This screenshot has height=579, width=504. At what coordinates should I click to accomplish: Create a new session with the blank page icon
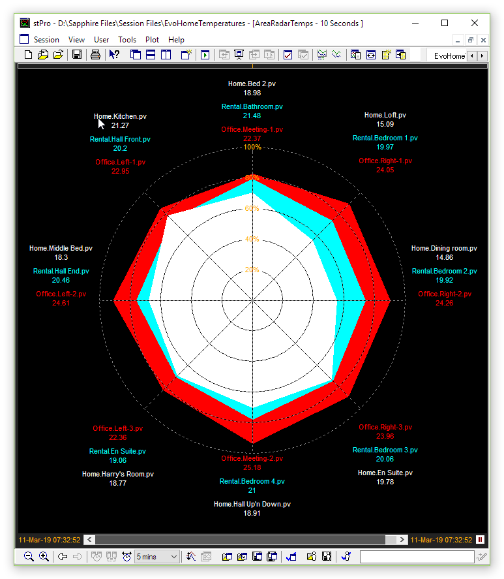point(28,55)
